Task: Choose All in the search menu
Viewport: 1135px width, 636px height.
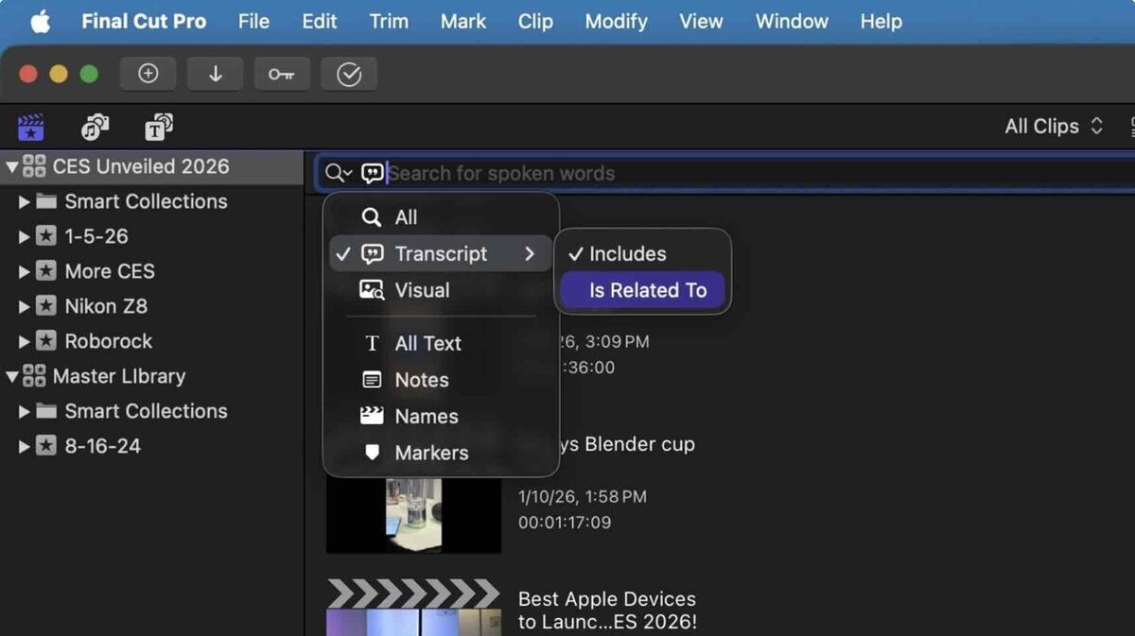Action: 441,217
